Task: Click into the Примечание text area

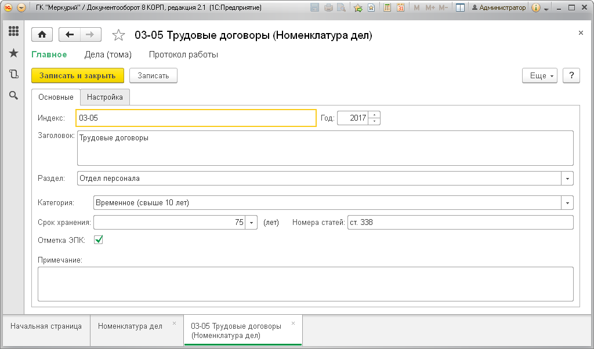Action: click(x=306, y=284)
